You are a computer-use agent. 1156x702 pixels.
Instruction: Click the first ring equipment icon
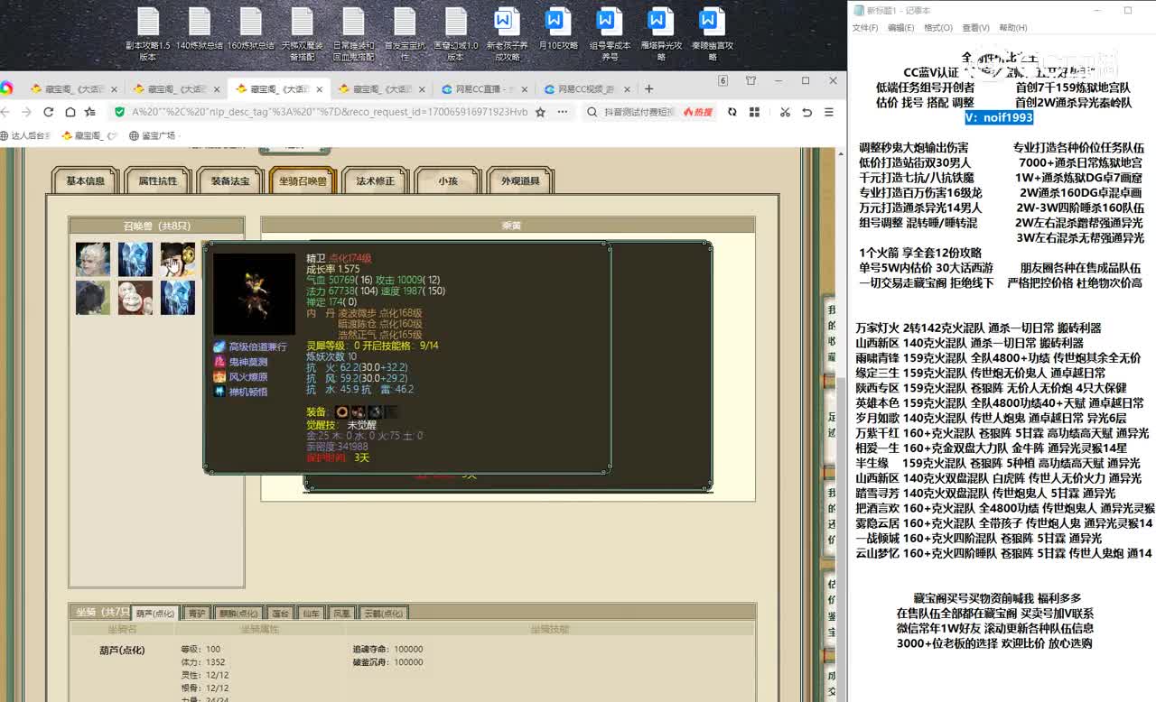point(342,412)
